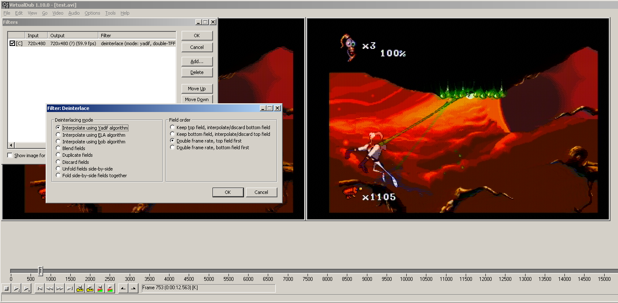Step backward one frame
This screenshot has height=303, width=618.
(50, 288)
